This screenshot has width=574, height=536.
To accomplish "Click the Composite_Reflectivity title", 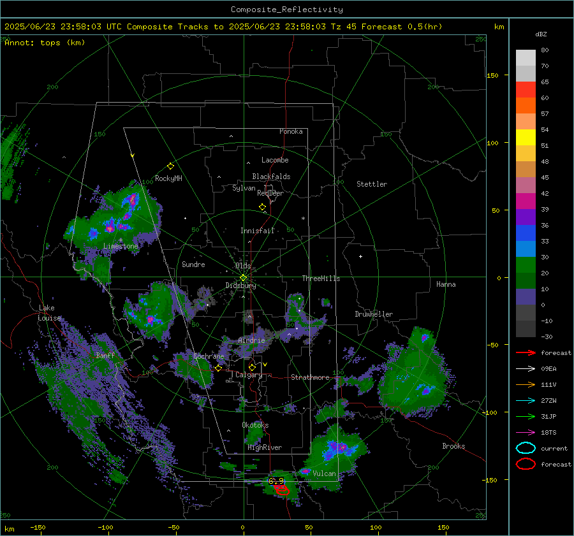I will (287, 10).
